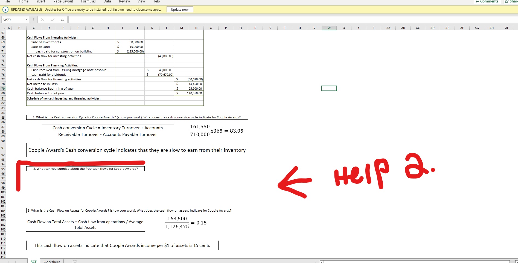Select row 79 header

click(3, 89)
